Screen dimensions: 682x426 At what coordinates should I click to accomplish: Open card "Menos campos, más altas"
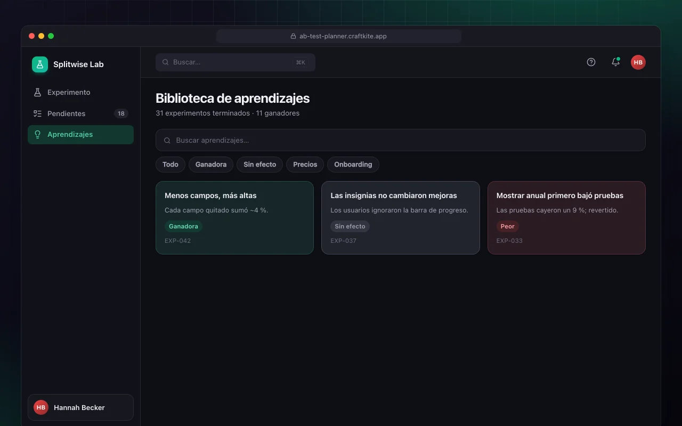[234, 218]
